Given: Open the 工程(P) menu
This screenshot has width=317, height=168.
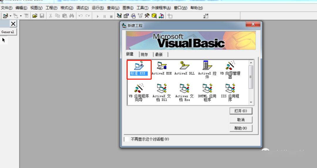Looking at the screenshot, I should (51, 8).
